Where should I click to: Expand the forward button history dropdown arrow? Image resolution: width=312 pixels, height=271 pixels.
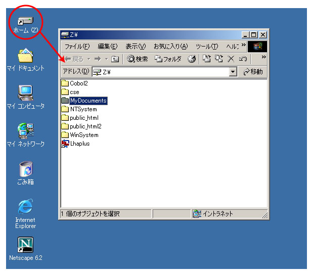point(107,59)
